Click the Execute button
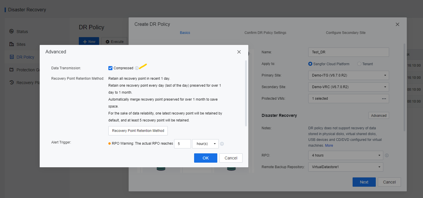 pyautogui.click(x=114, y=42)
